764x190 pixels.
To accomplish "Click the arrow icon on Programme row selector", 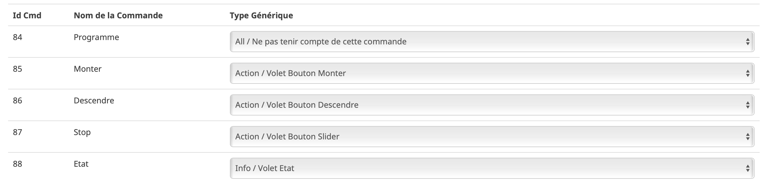I will tap(748, 42).
